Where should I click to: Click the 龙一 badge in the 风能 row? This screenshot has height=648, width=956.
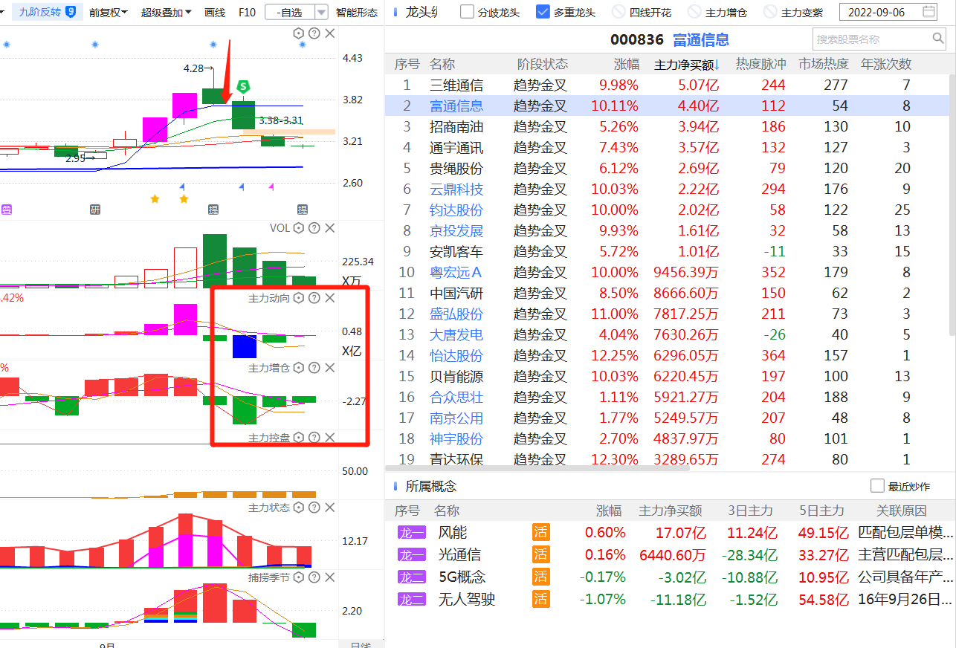click(411, 533)
